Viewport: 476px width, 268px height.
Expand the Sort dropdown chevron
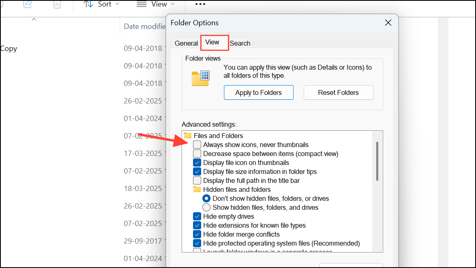(118, 4)
